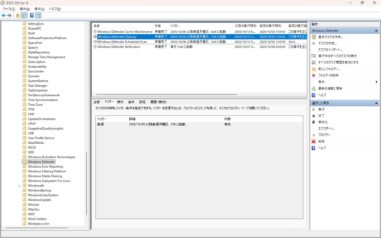Screen dimensions: 381x238
Task: Click 基本タスクの作成... link
Action: click(330, 37)
